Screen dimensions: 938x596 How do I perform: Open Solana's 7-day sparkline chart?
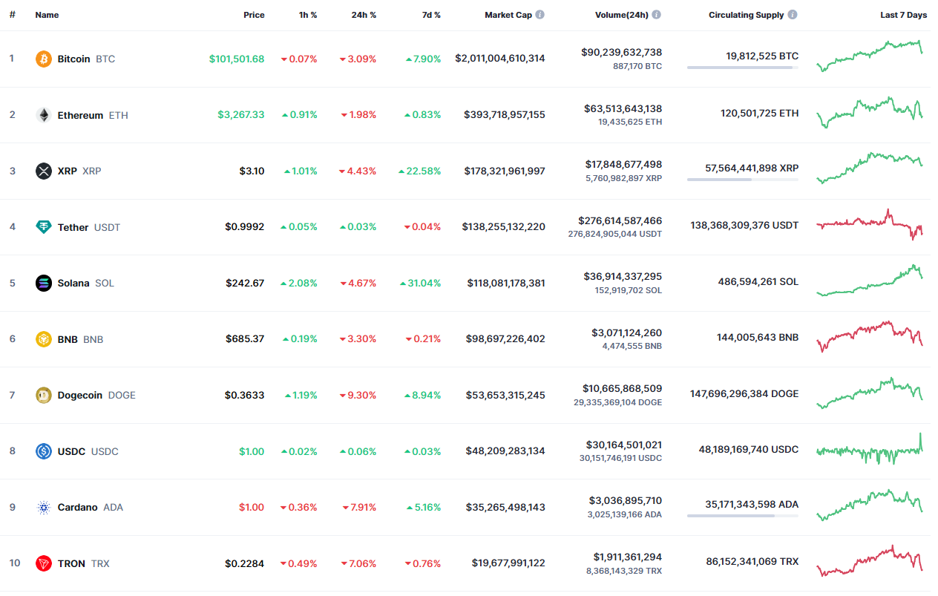pyautogui.click(x=870, y=281)
